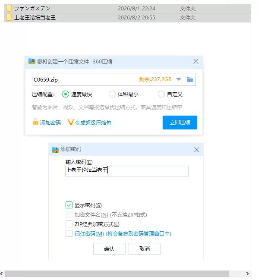Uncheck the 显示密码(S) checkbox
Image resolution: width=258 pixels, height=280 pixels.
coord(69,205)
